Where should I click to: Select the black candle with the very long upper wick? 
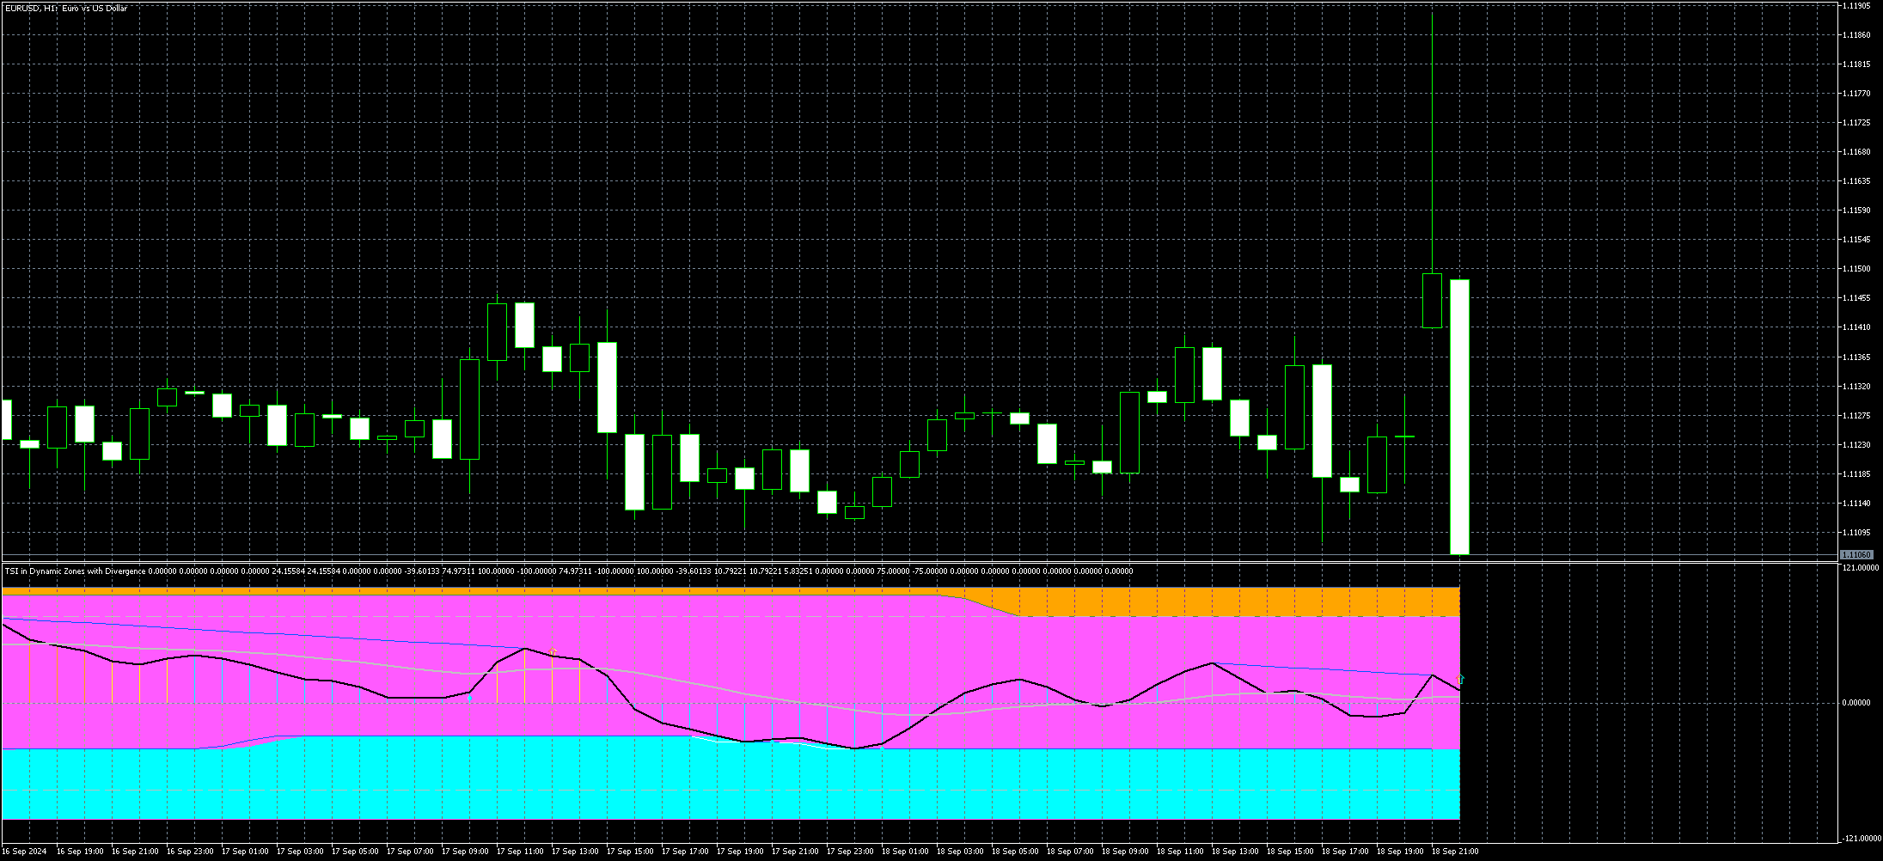click(x=1432, y=301)
